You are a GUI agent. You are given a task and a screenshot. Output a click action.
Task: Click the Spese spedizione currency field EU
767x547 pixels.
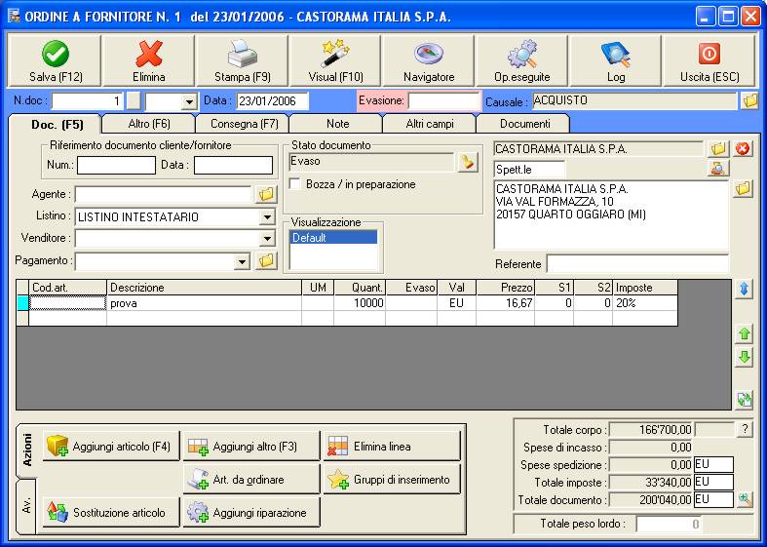[x=713, y=464]
